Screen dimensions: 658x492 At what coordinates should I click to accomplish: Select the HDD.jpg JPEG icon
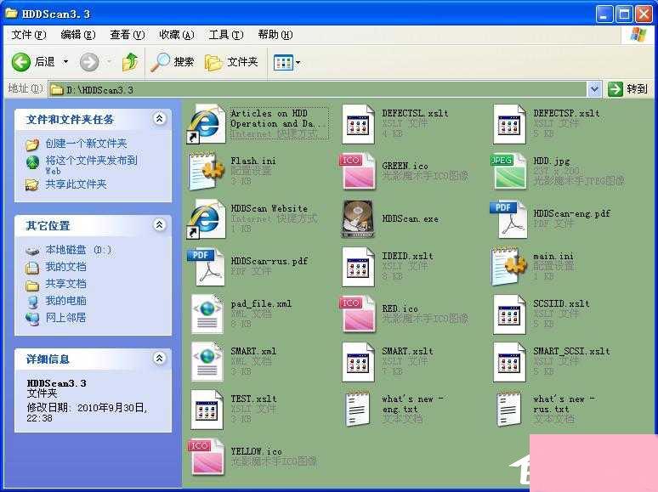508,172
